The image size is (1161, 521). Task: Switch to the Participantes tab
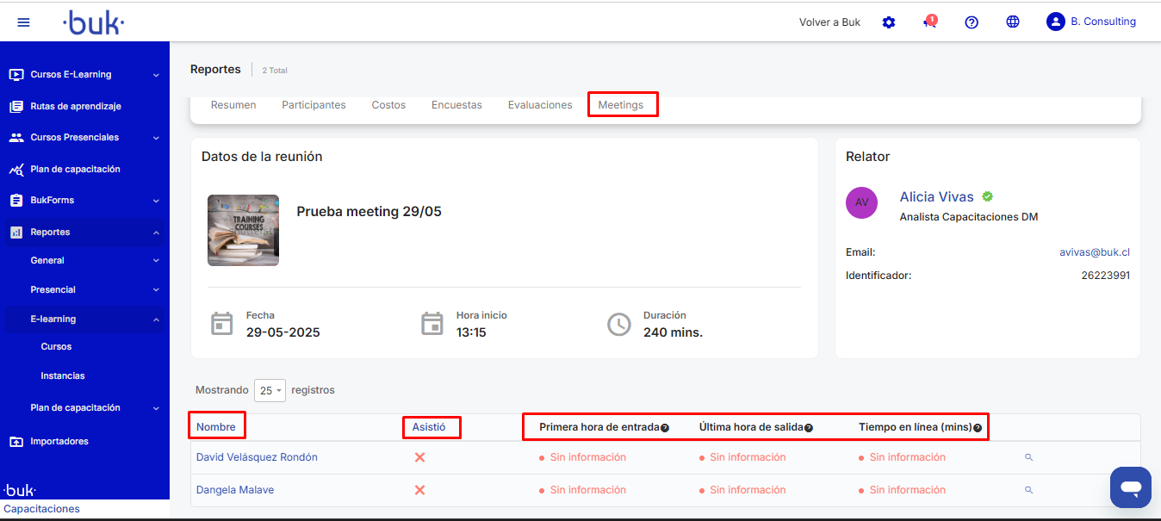(x=314, y=105)
